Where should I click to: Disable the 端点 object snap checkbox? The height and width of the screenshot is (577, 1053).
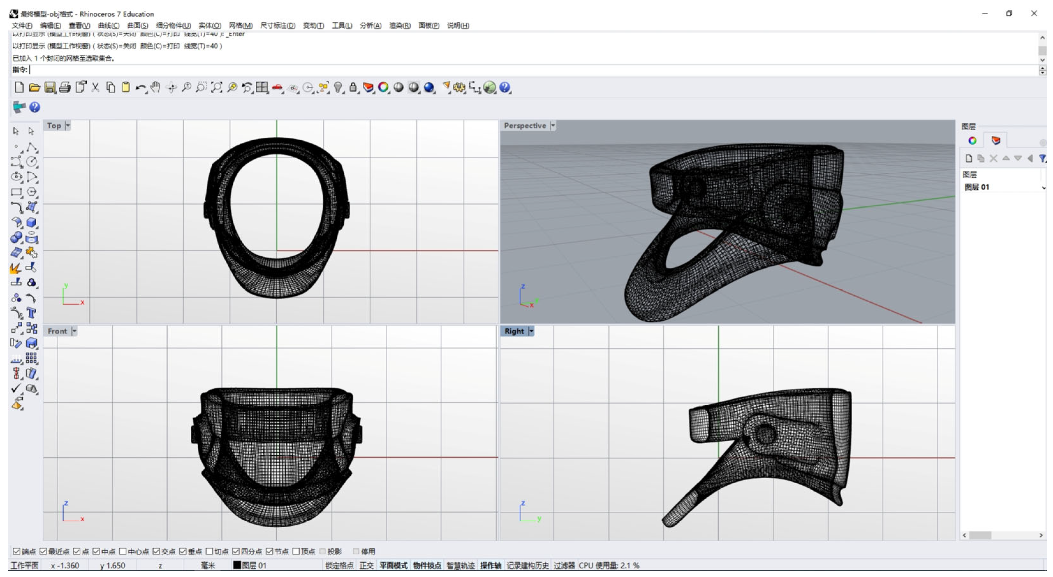(16, 551)
